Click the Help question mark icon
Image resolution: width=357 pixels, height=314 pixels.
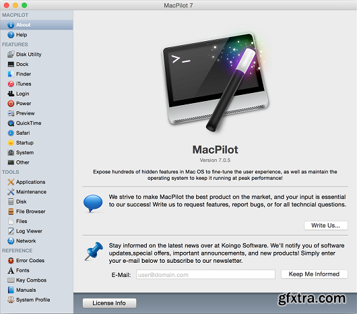[11, 34]
